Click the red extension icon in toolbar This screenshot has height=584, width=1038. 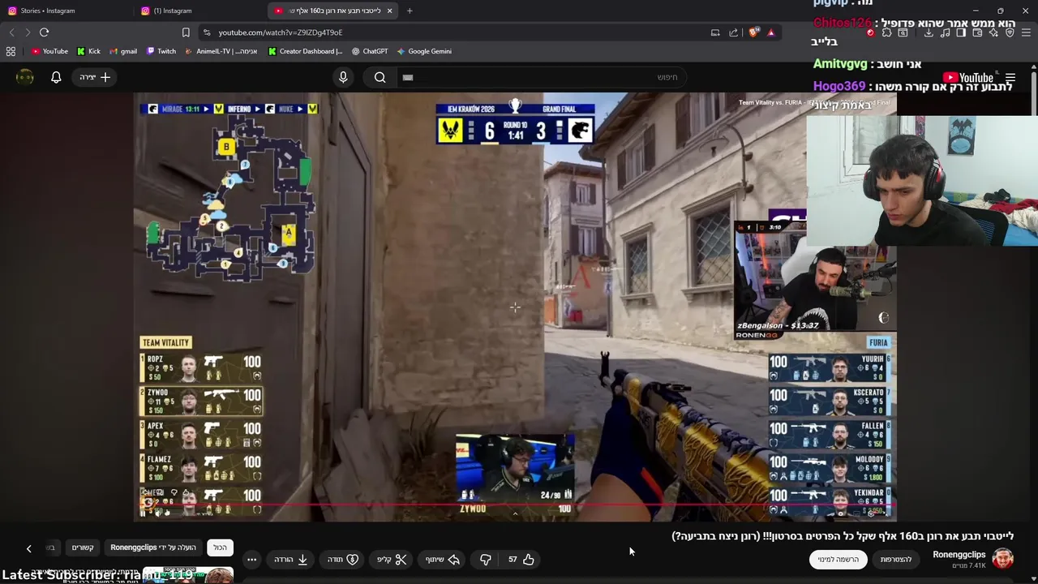[x=870, y=32]
